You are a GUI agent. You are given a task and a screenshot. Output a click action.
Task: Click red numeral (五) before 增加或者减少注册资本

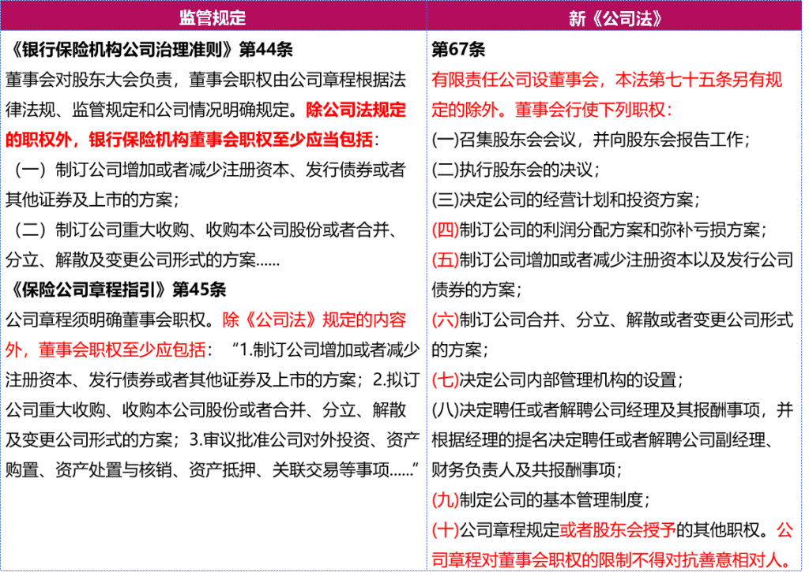click(x=445, y=260)
